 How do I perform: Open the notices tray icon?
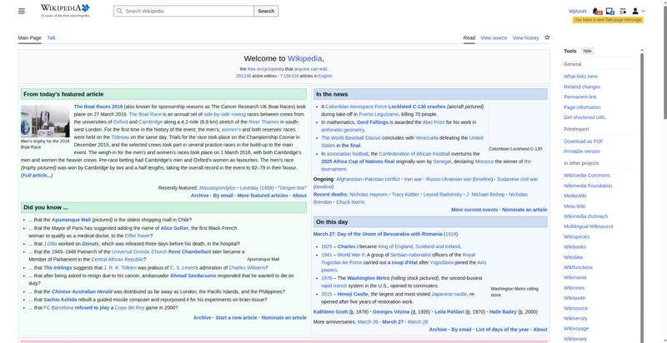[x=610, y=11]
